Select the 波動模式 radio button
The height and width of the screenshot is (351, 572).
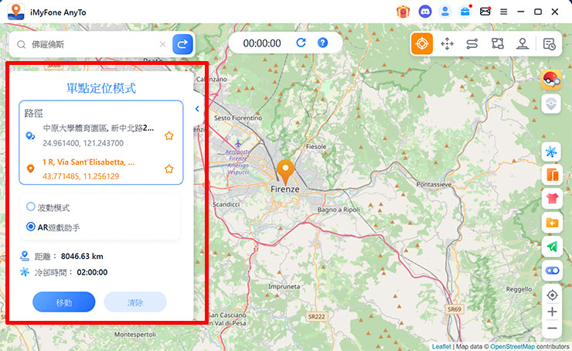[31, 206]
